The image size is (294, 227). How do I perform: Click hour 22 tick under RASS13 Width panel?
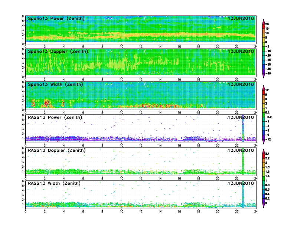(x=237, y=212)
